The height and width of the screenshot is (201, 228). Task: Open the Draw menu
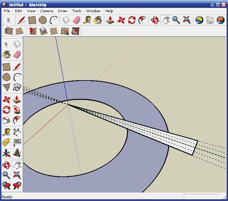click(x=63, y=11)
